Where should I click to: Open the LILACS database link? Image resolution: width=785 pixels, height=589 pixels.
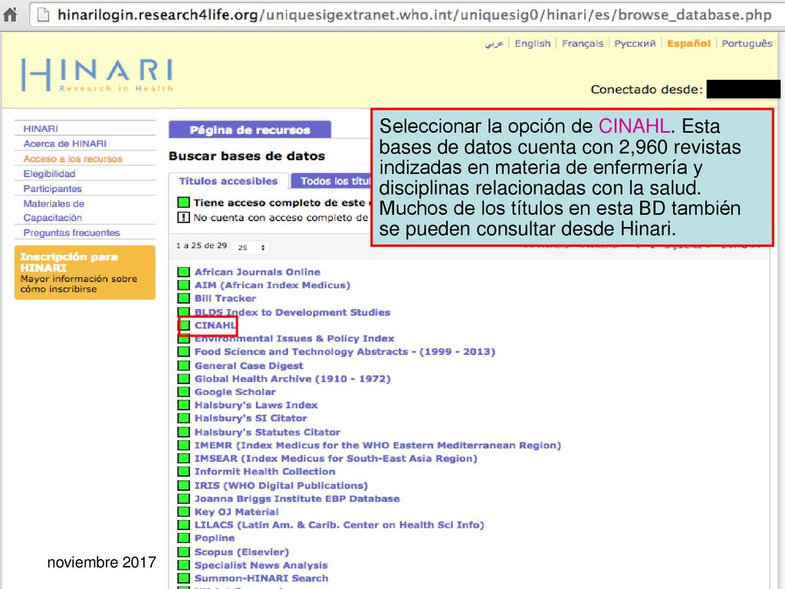click(x=340, y=525)
